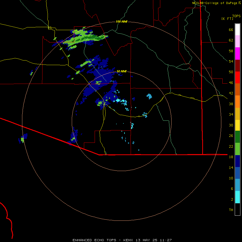Screen dimensions: 242x242
Task: Click the 2 legend value
Action: coord(232,199)
